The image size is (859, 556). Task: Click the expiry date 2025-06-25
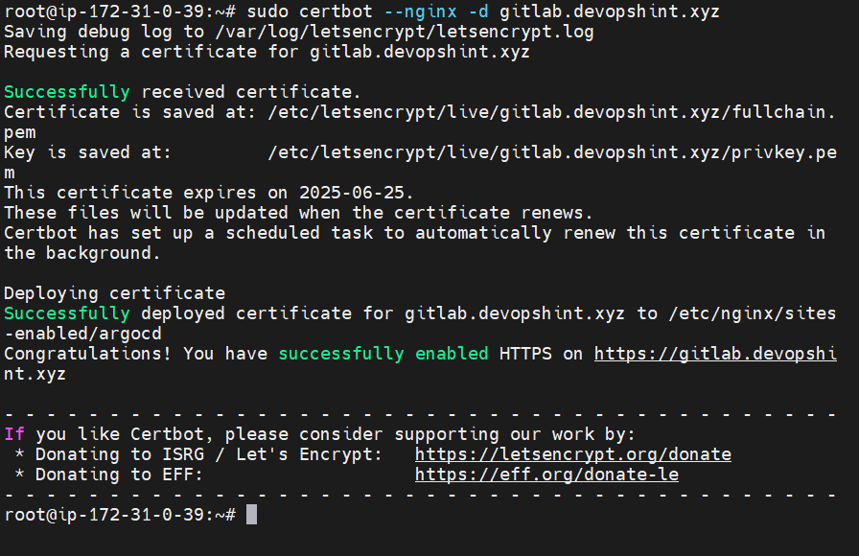pos(352,193)
